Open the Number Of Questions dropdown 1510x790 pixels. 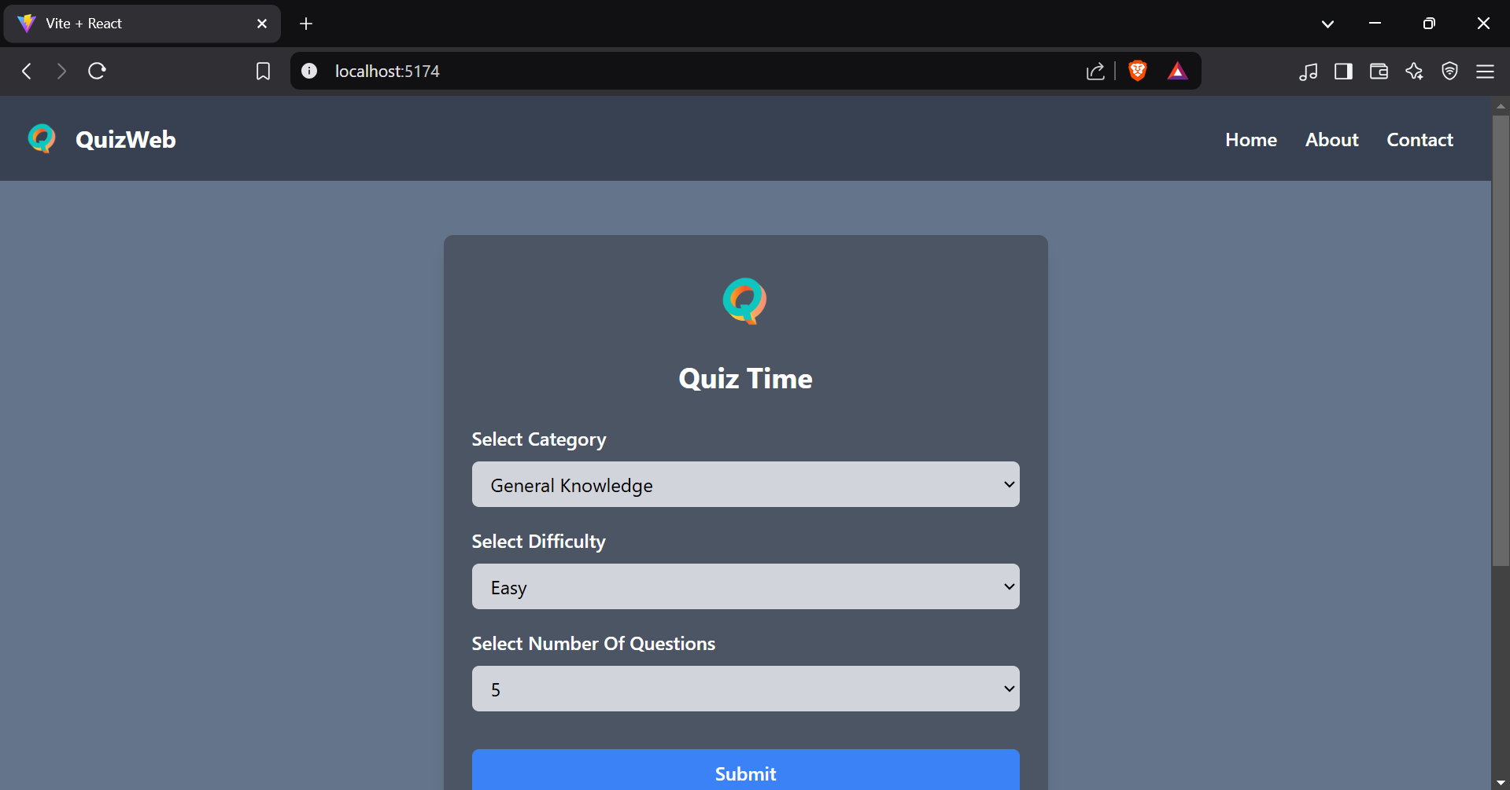pos(745,689)
